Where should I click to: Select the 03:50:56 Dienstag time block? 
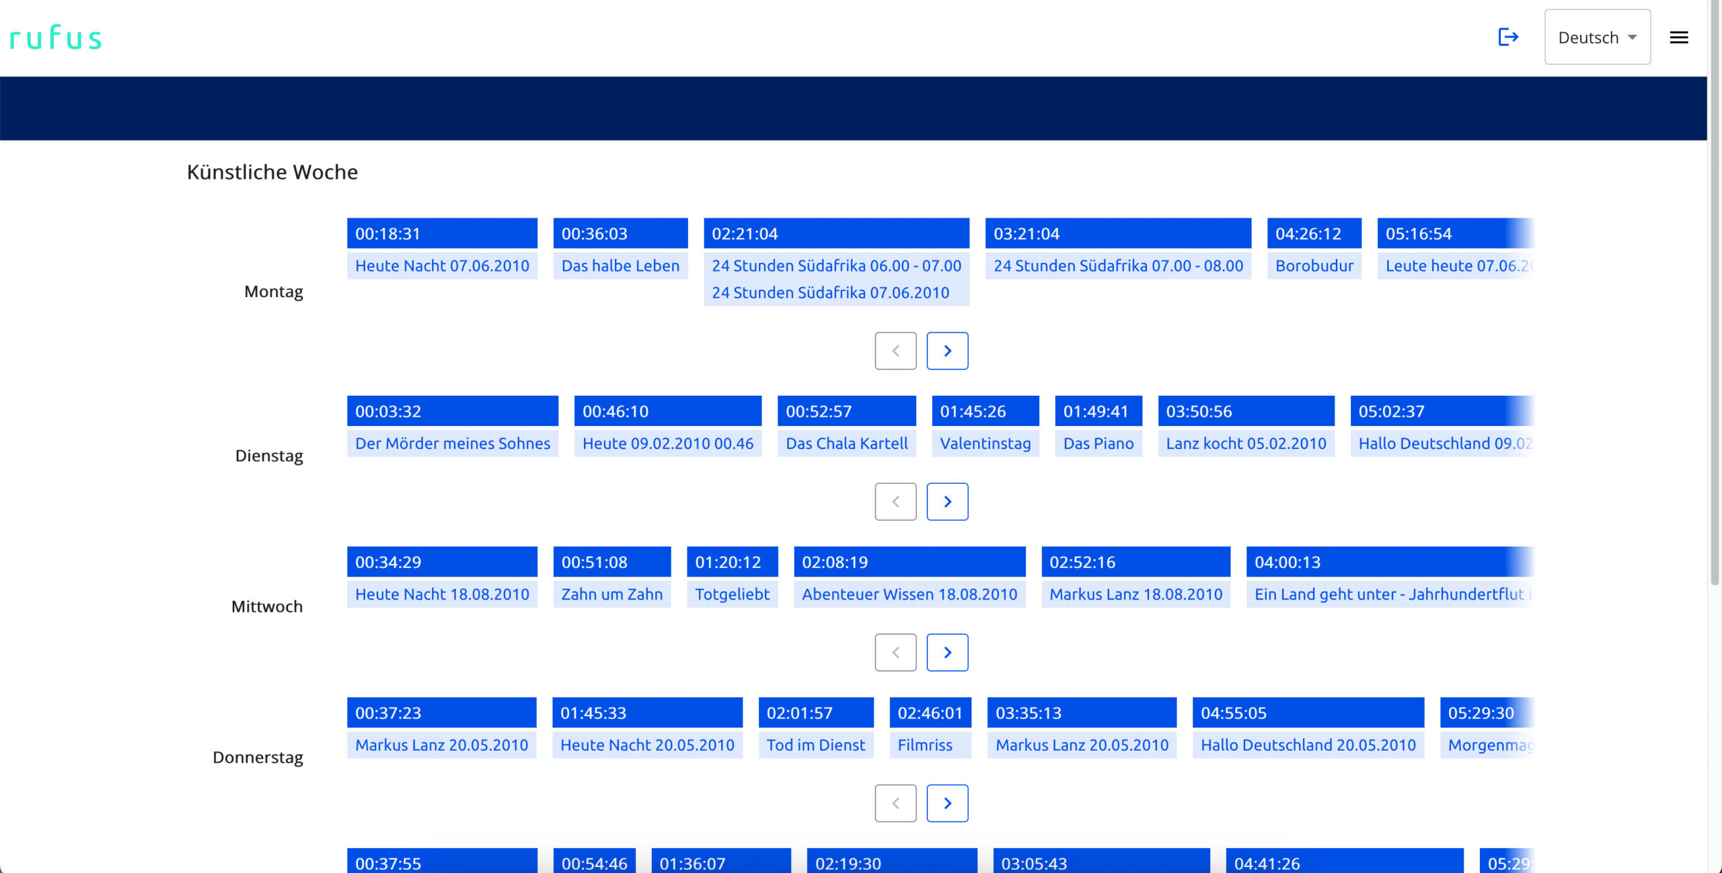pos(1245,411)
